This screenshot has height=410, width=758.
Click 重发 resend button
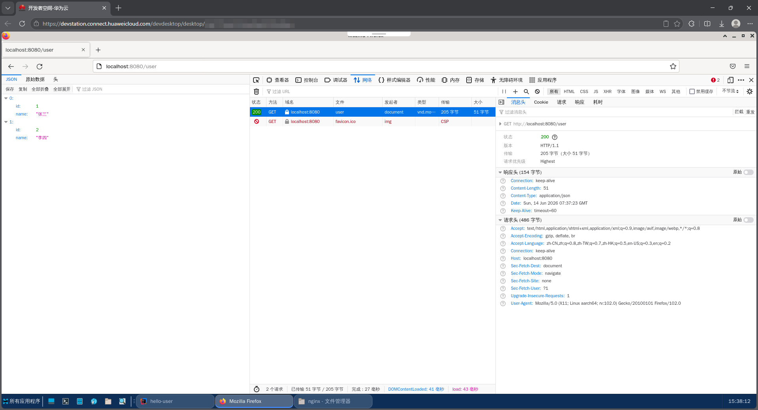click(750, 112)
